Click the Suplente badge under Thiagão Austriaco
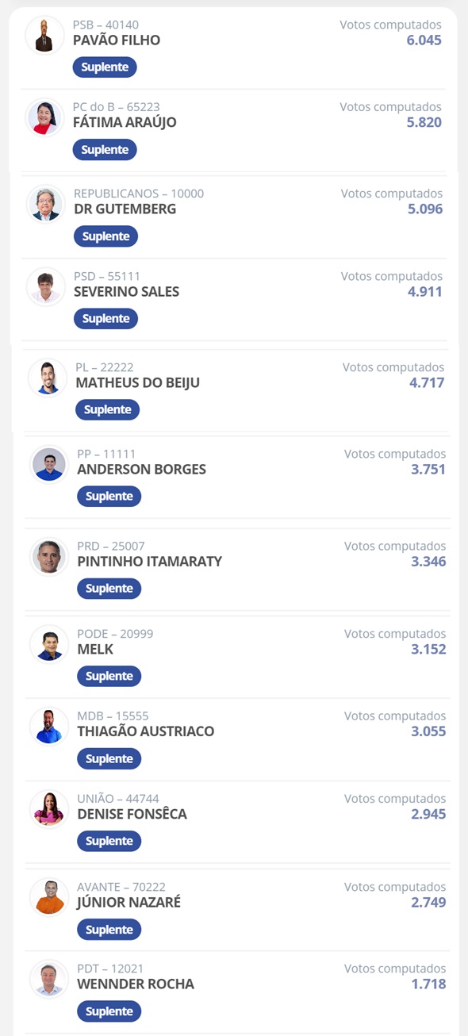Image resolution: width=468 pixels, height=1036 pixels. (109, 758)
